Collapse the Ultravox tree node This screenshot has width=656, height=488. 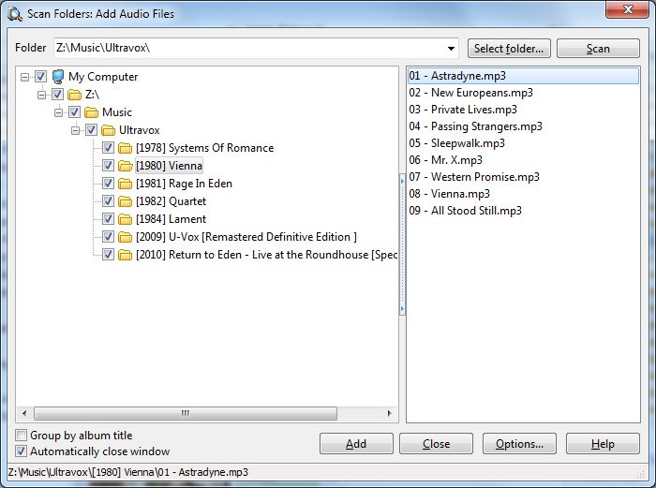(x=75, y=130)
